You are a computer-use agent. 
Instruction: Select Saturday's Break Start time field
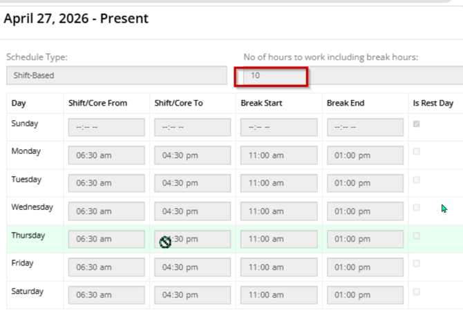pyautogui.click(x=278, y=295)
